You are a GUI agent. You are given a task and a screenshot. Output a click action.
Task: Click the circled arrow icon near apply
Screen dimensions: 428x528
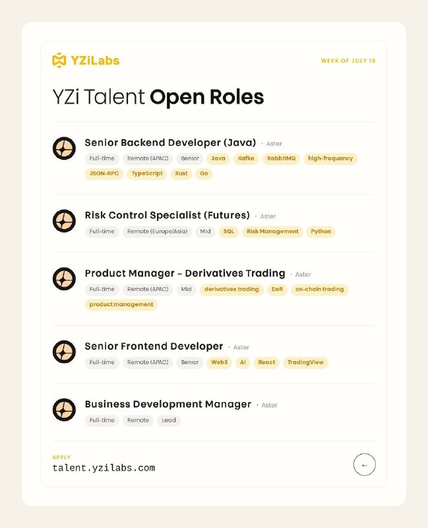pyautogui.click(x=365, y=465)
